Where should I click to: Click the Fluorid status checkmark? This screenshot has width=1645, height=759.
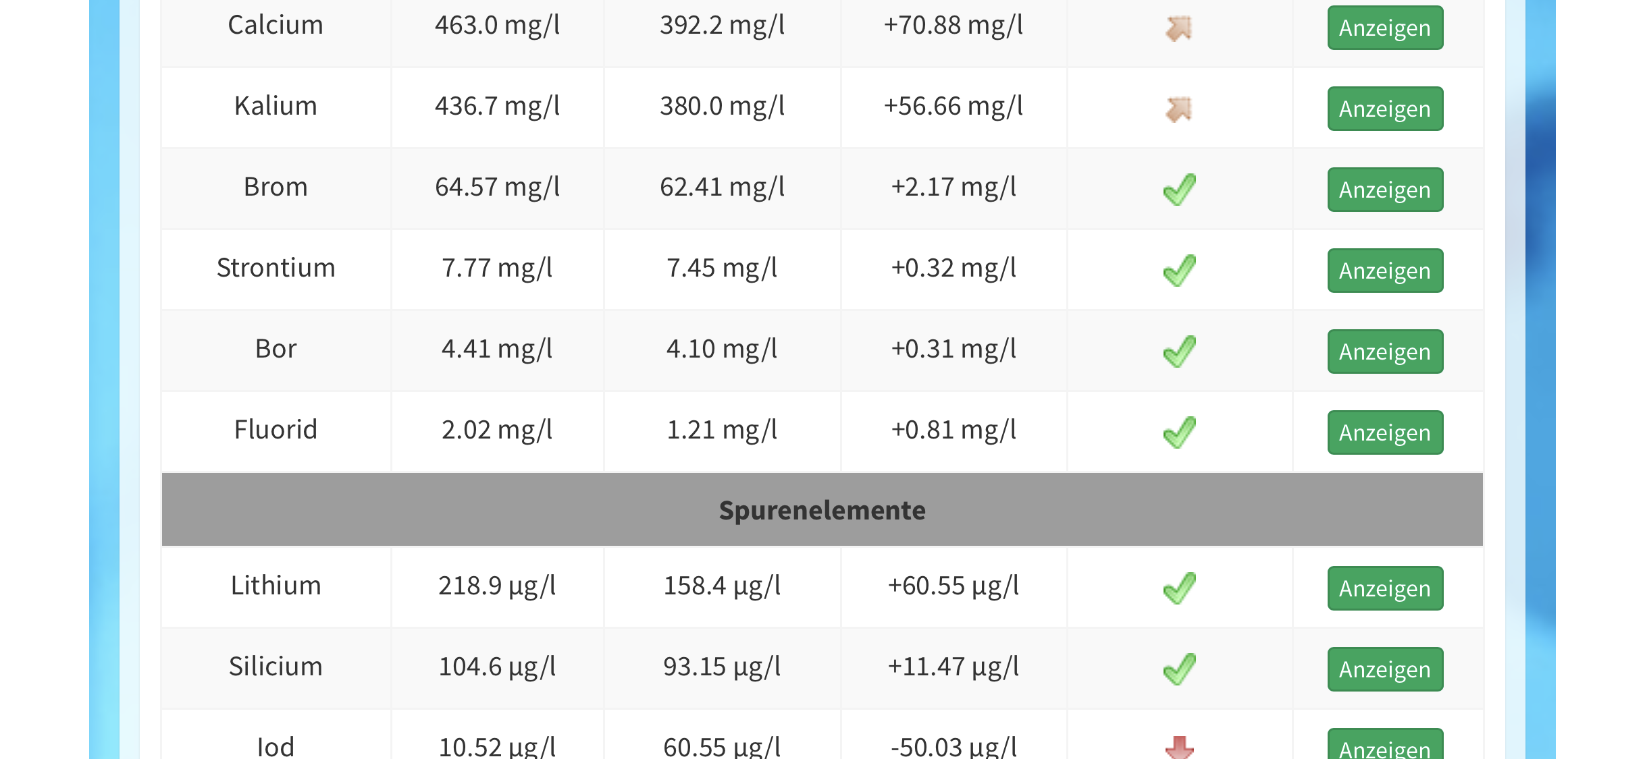point(1179,432)
